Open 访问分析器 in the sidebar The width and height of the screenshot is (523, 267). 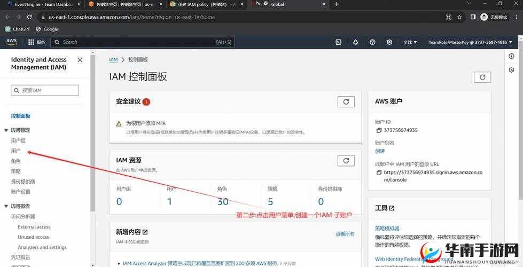coord(23,216)
